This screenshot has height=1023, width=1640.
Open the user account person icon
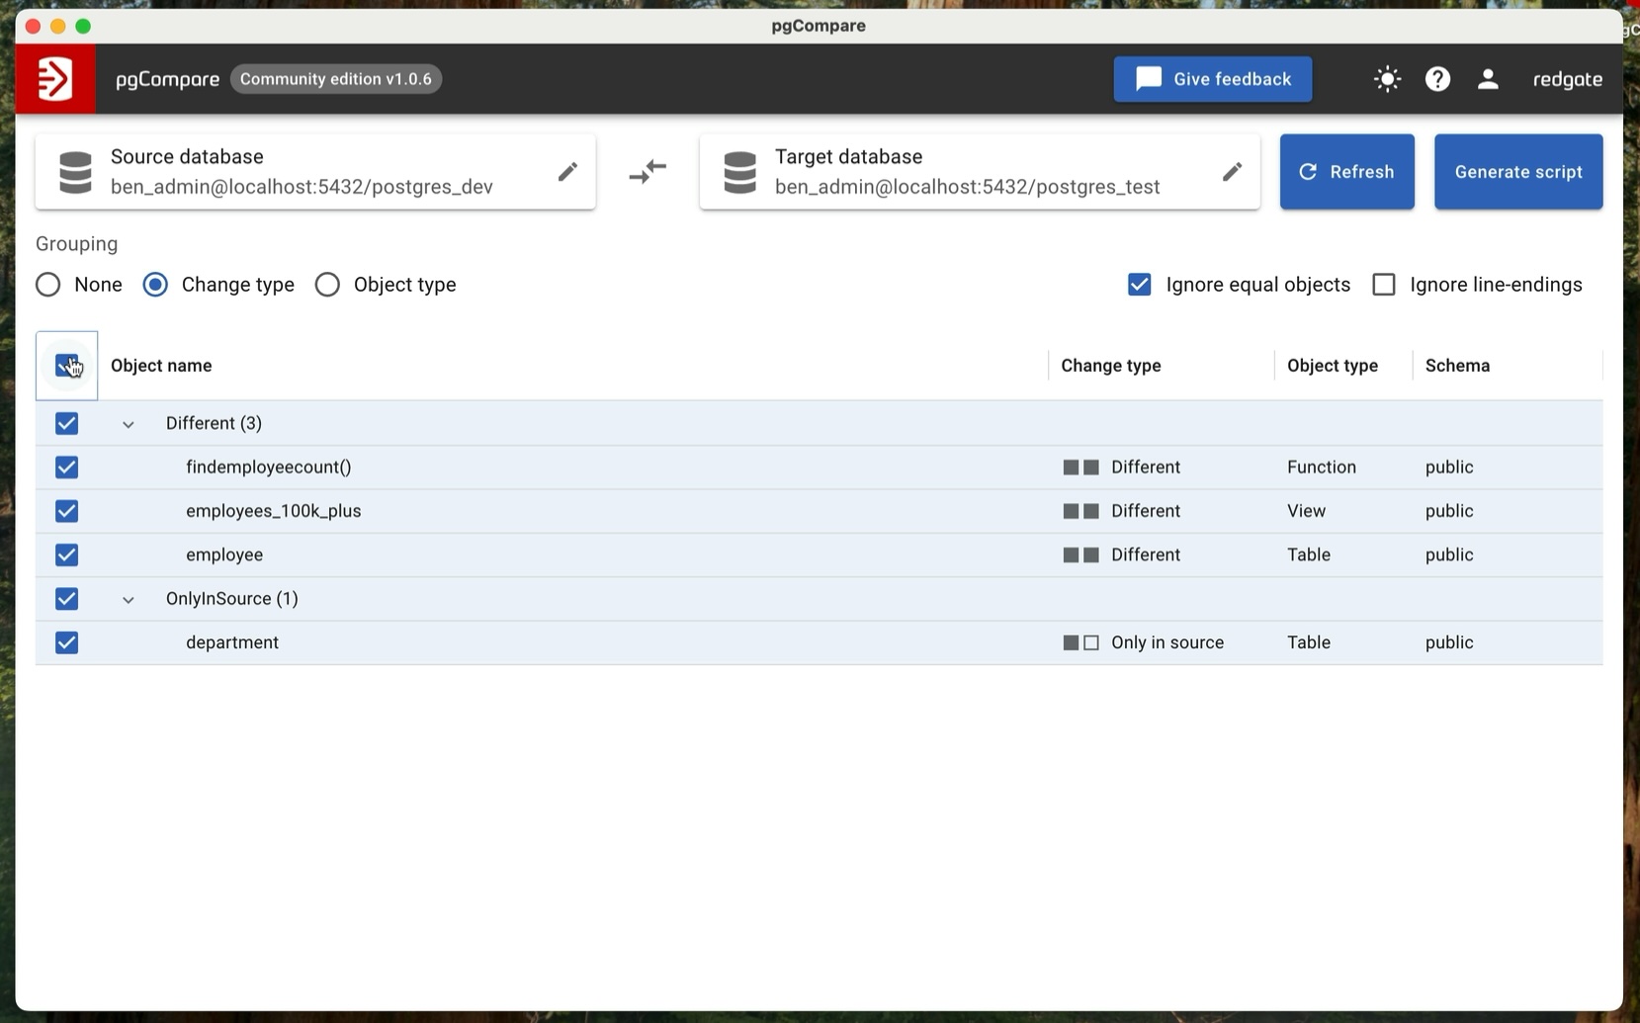pyautogui.click(x=1488, y=79)
